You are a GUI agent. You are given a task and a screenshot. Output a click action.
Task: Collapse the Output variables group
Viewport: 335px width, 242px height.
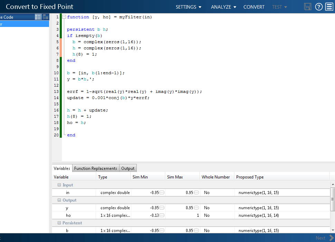coord(59,200)
